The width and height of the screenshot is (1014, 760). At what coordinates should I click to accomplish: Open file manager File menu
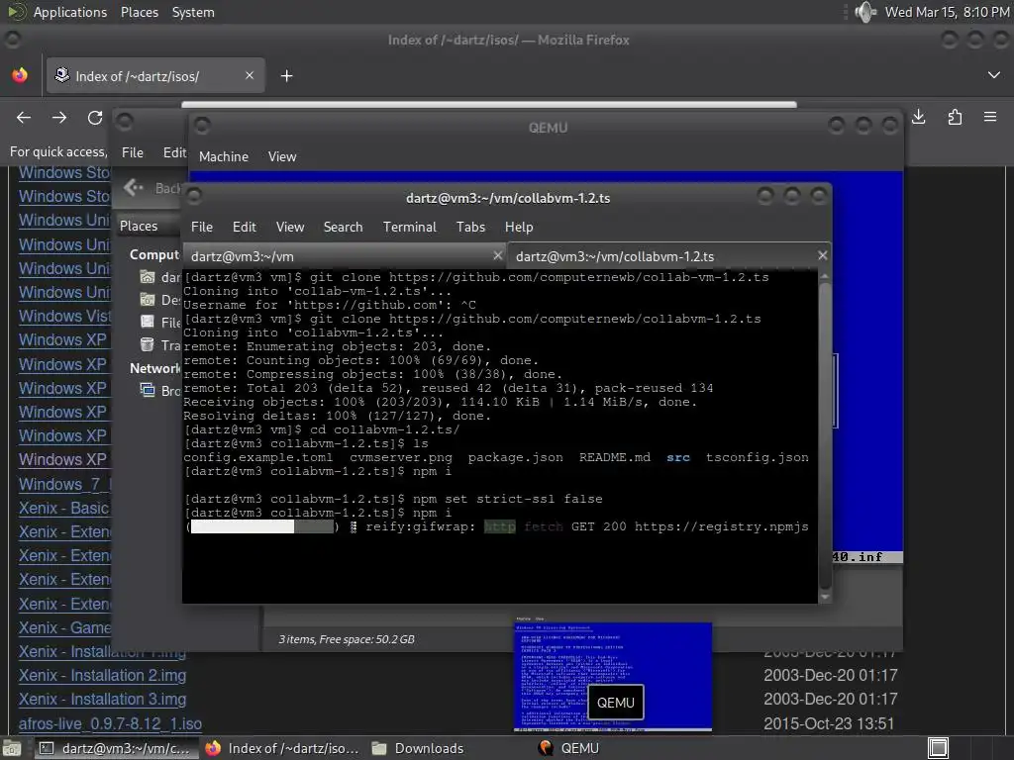[x=133, y=152]
